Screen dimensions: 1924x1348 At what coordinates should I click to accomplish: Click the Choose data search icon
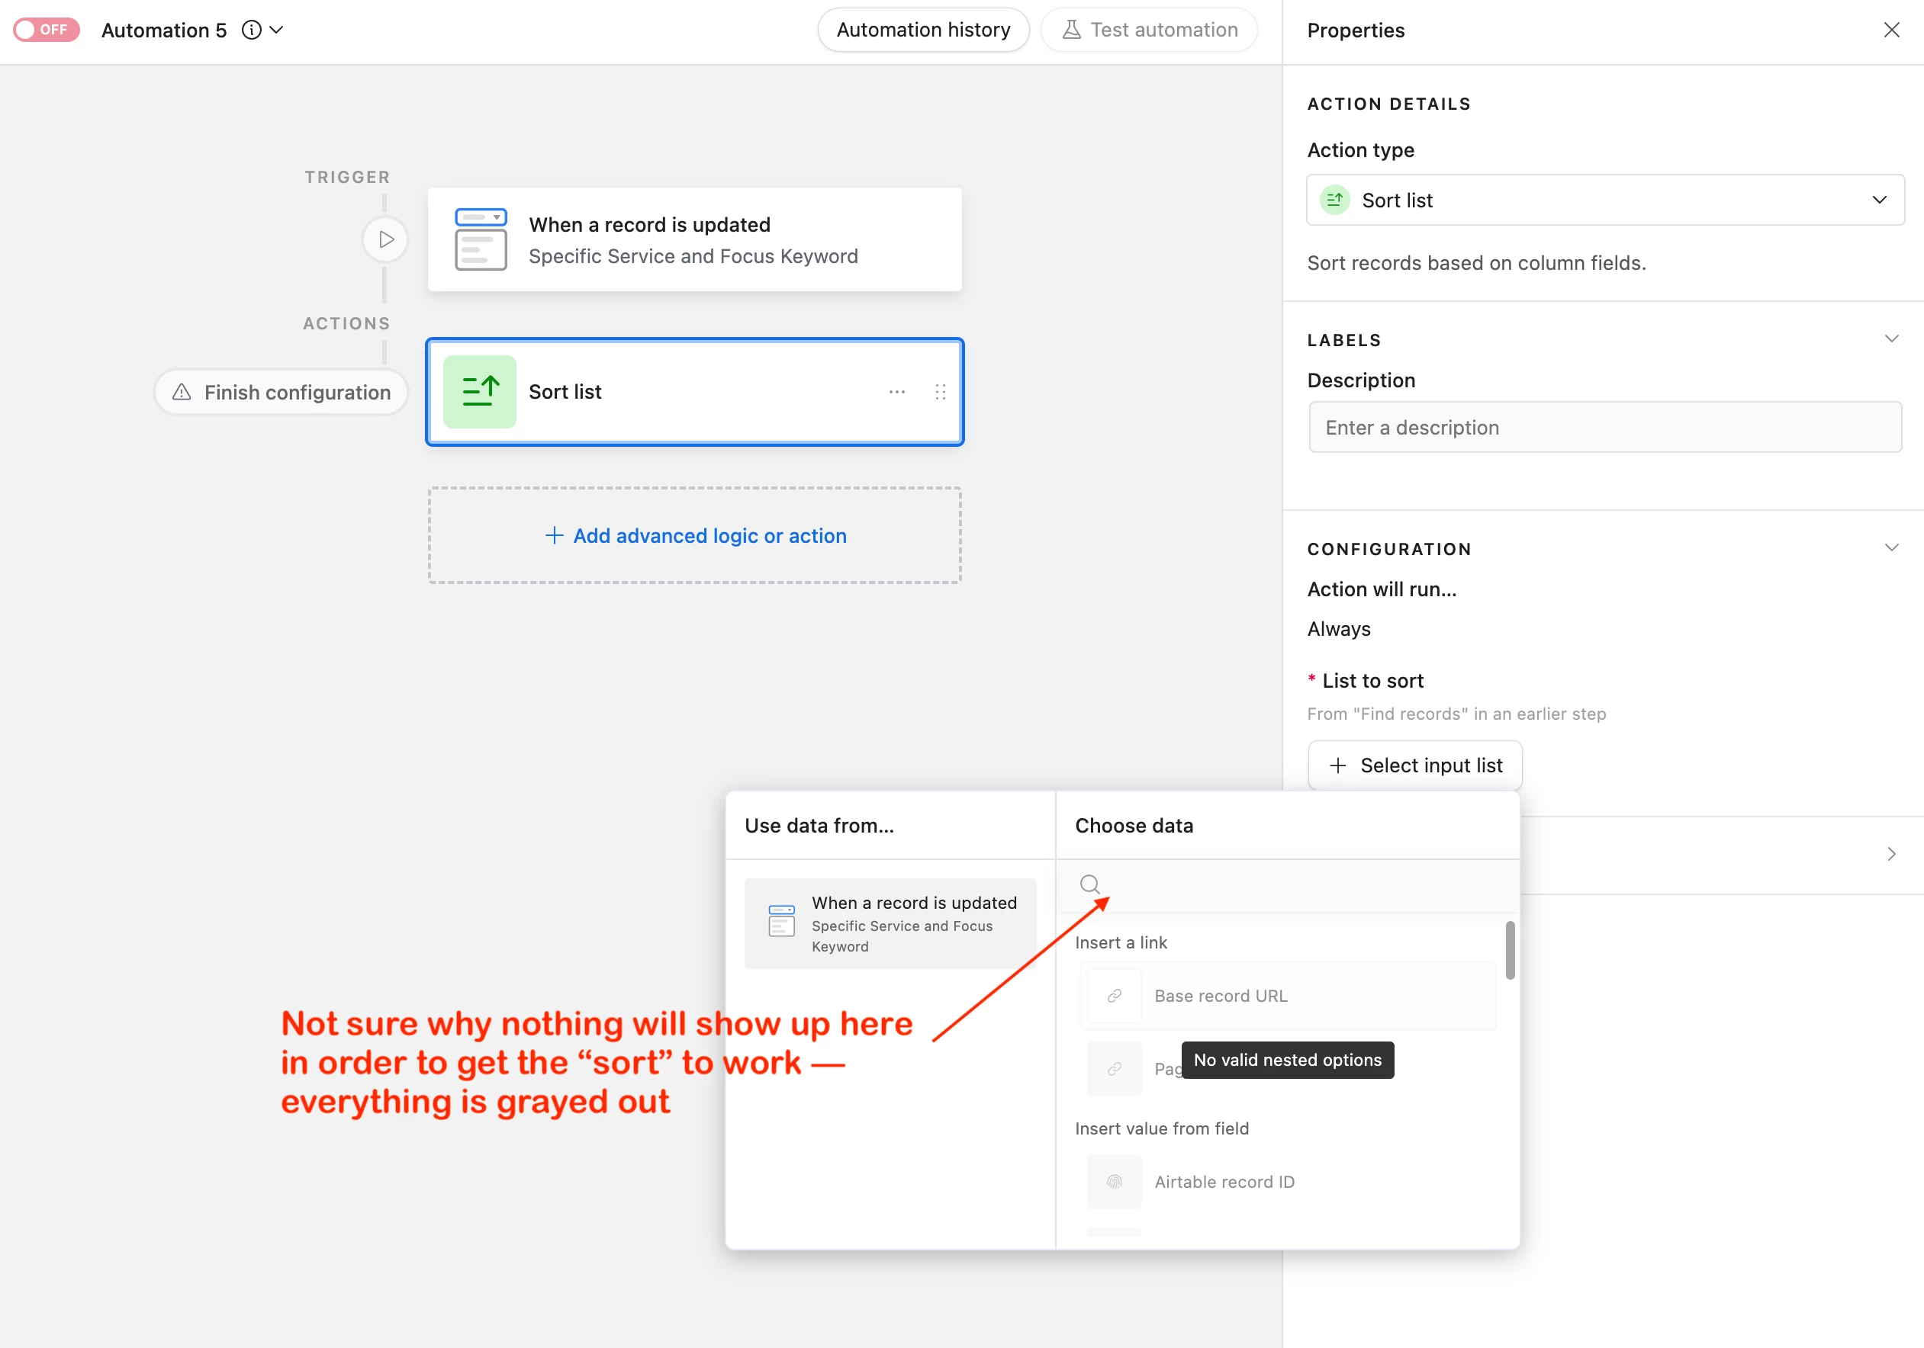coord(1089,884)
